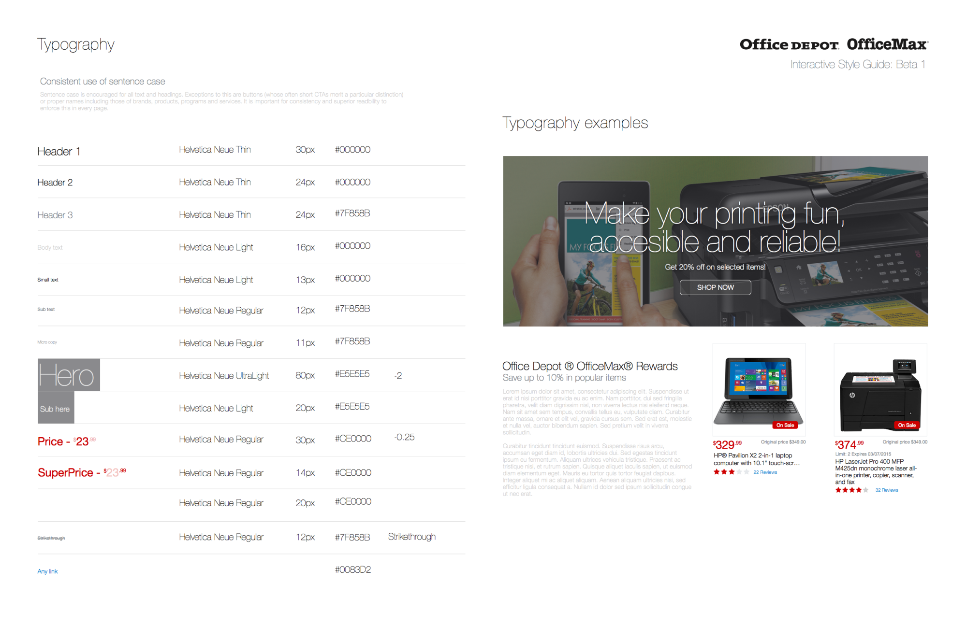Click the Micro copy sample
The height and width of the screenshot is (625, 967).
[47, 342]
